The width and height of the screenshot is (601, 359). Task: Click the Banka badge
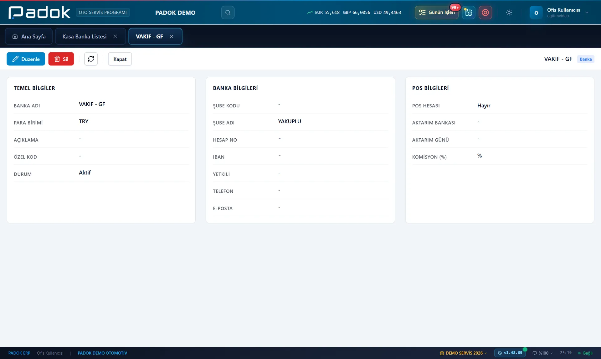point(586,59)
